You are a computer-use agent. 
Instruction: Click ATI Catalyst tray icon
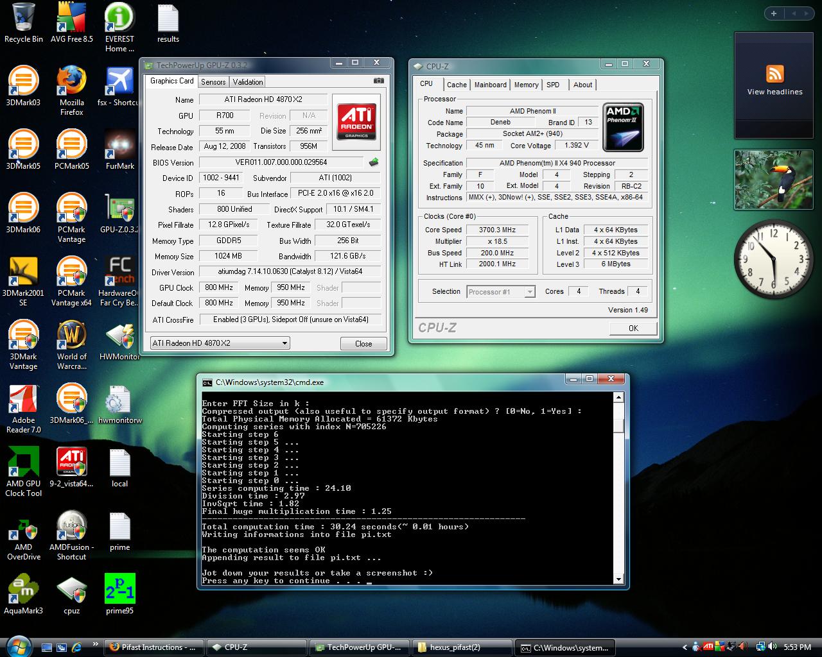(708, 647)
